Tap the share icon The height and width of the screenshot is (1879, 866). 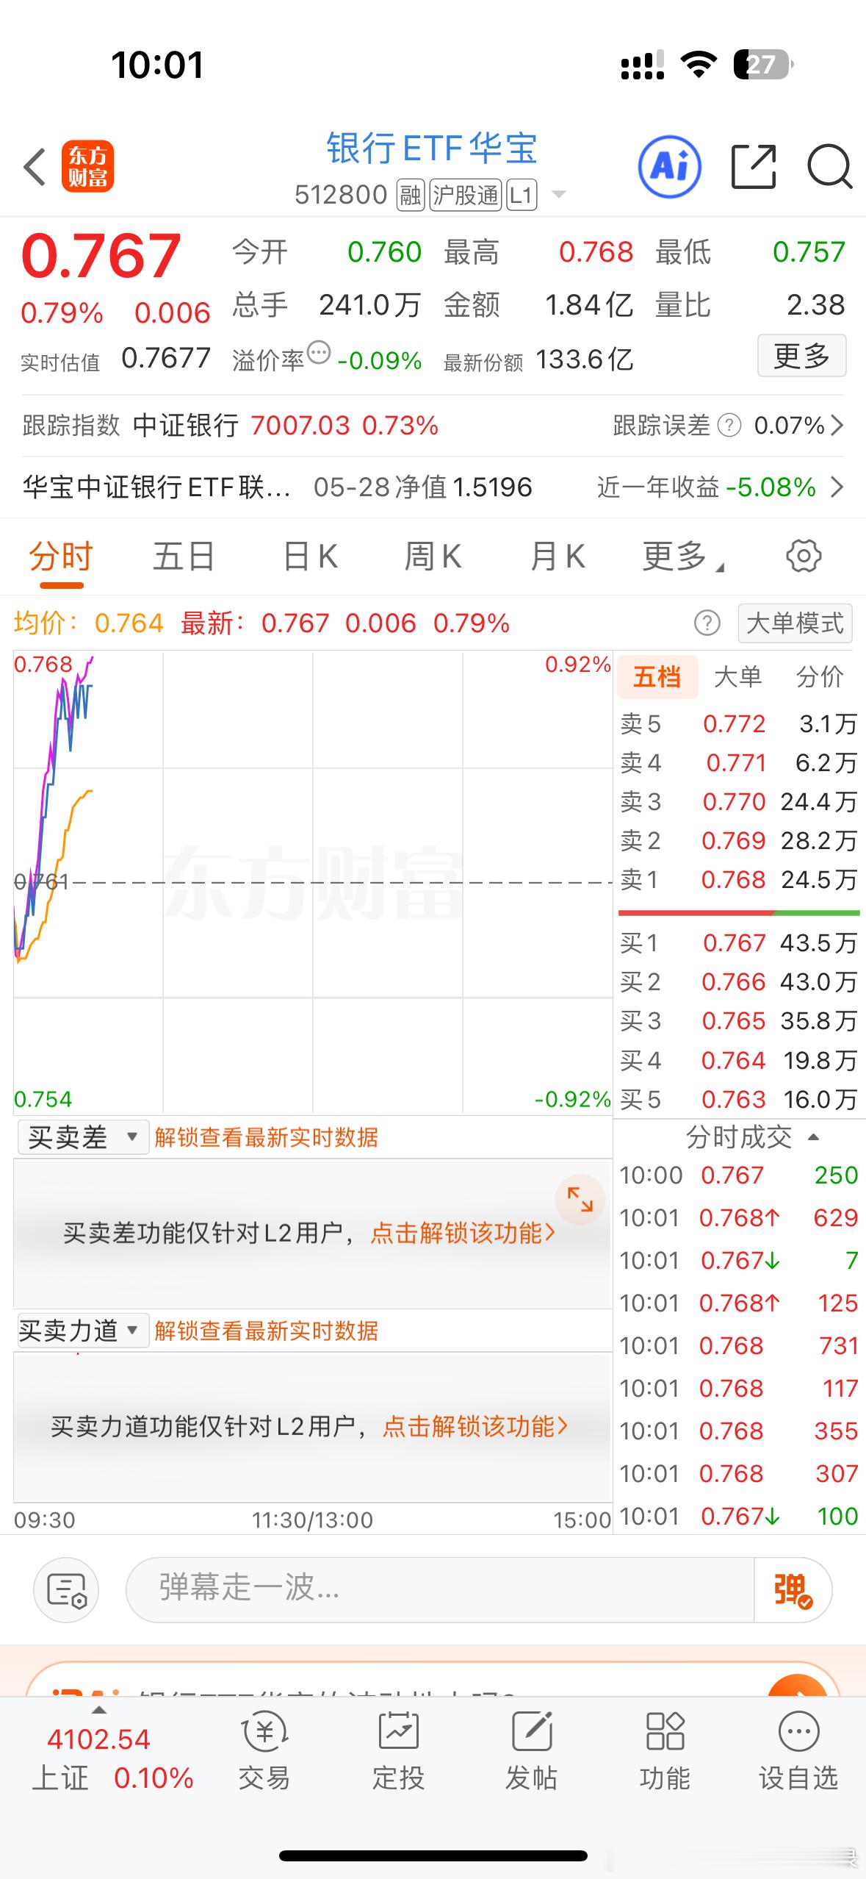coord(754,167)
